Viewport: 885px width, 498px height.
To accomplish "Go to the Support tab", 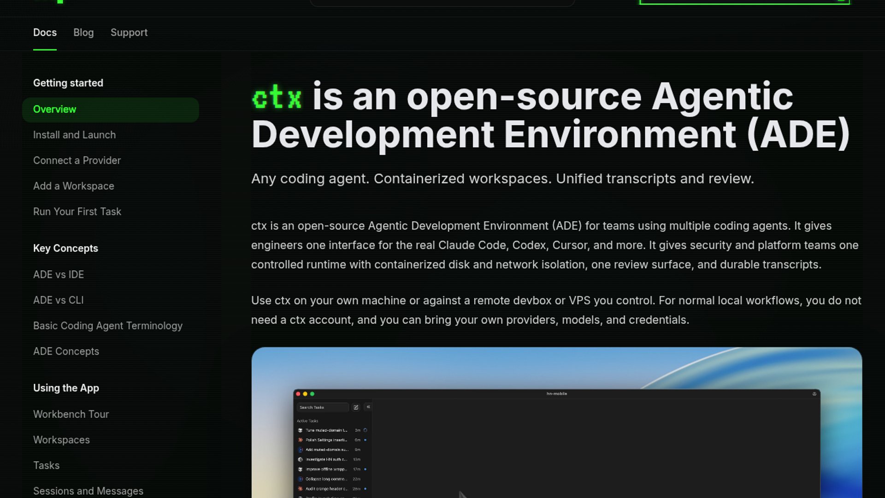I will click(x=129, y=33).
